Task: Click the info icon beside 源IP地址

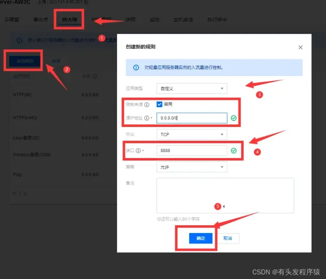Action: [x=147, y=118]
